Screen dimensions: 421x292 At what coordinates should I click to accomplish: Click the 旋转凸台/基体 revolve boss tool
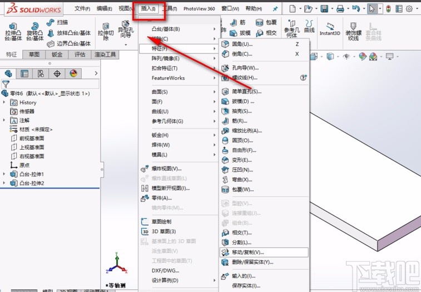(x=34, y=32)
